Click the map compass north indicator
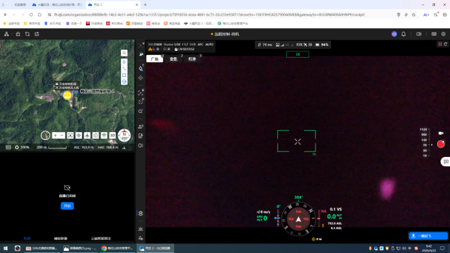The height and width of the screenshot is (253, 450). [x=124, y=135]
